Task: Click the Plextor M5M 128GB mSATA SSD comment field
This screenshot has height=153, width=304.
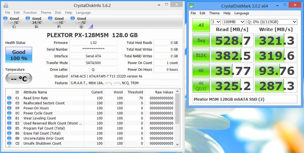Action: coord(245,99)
